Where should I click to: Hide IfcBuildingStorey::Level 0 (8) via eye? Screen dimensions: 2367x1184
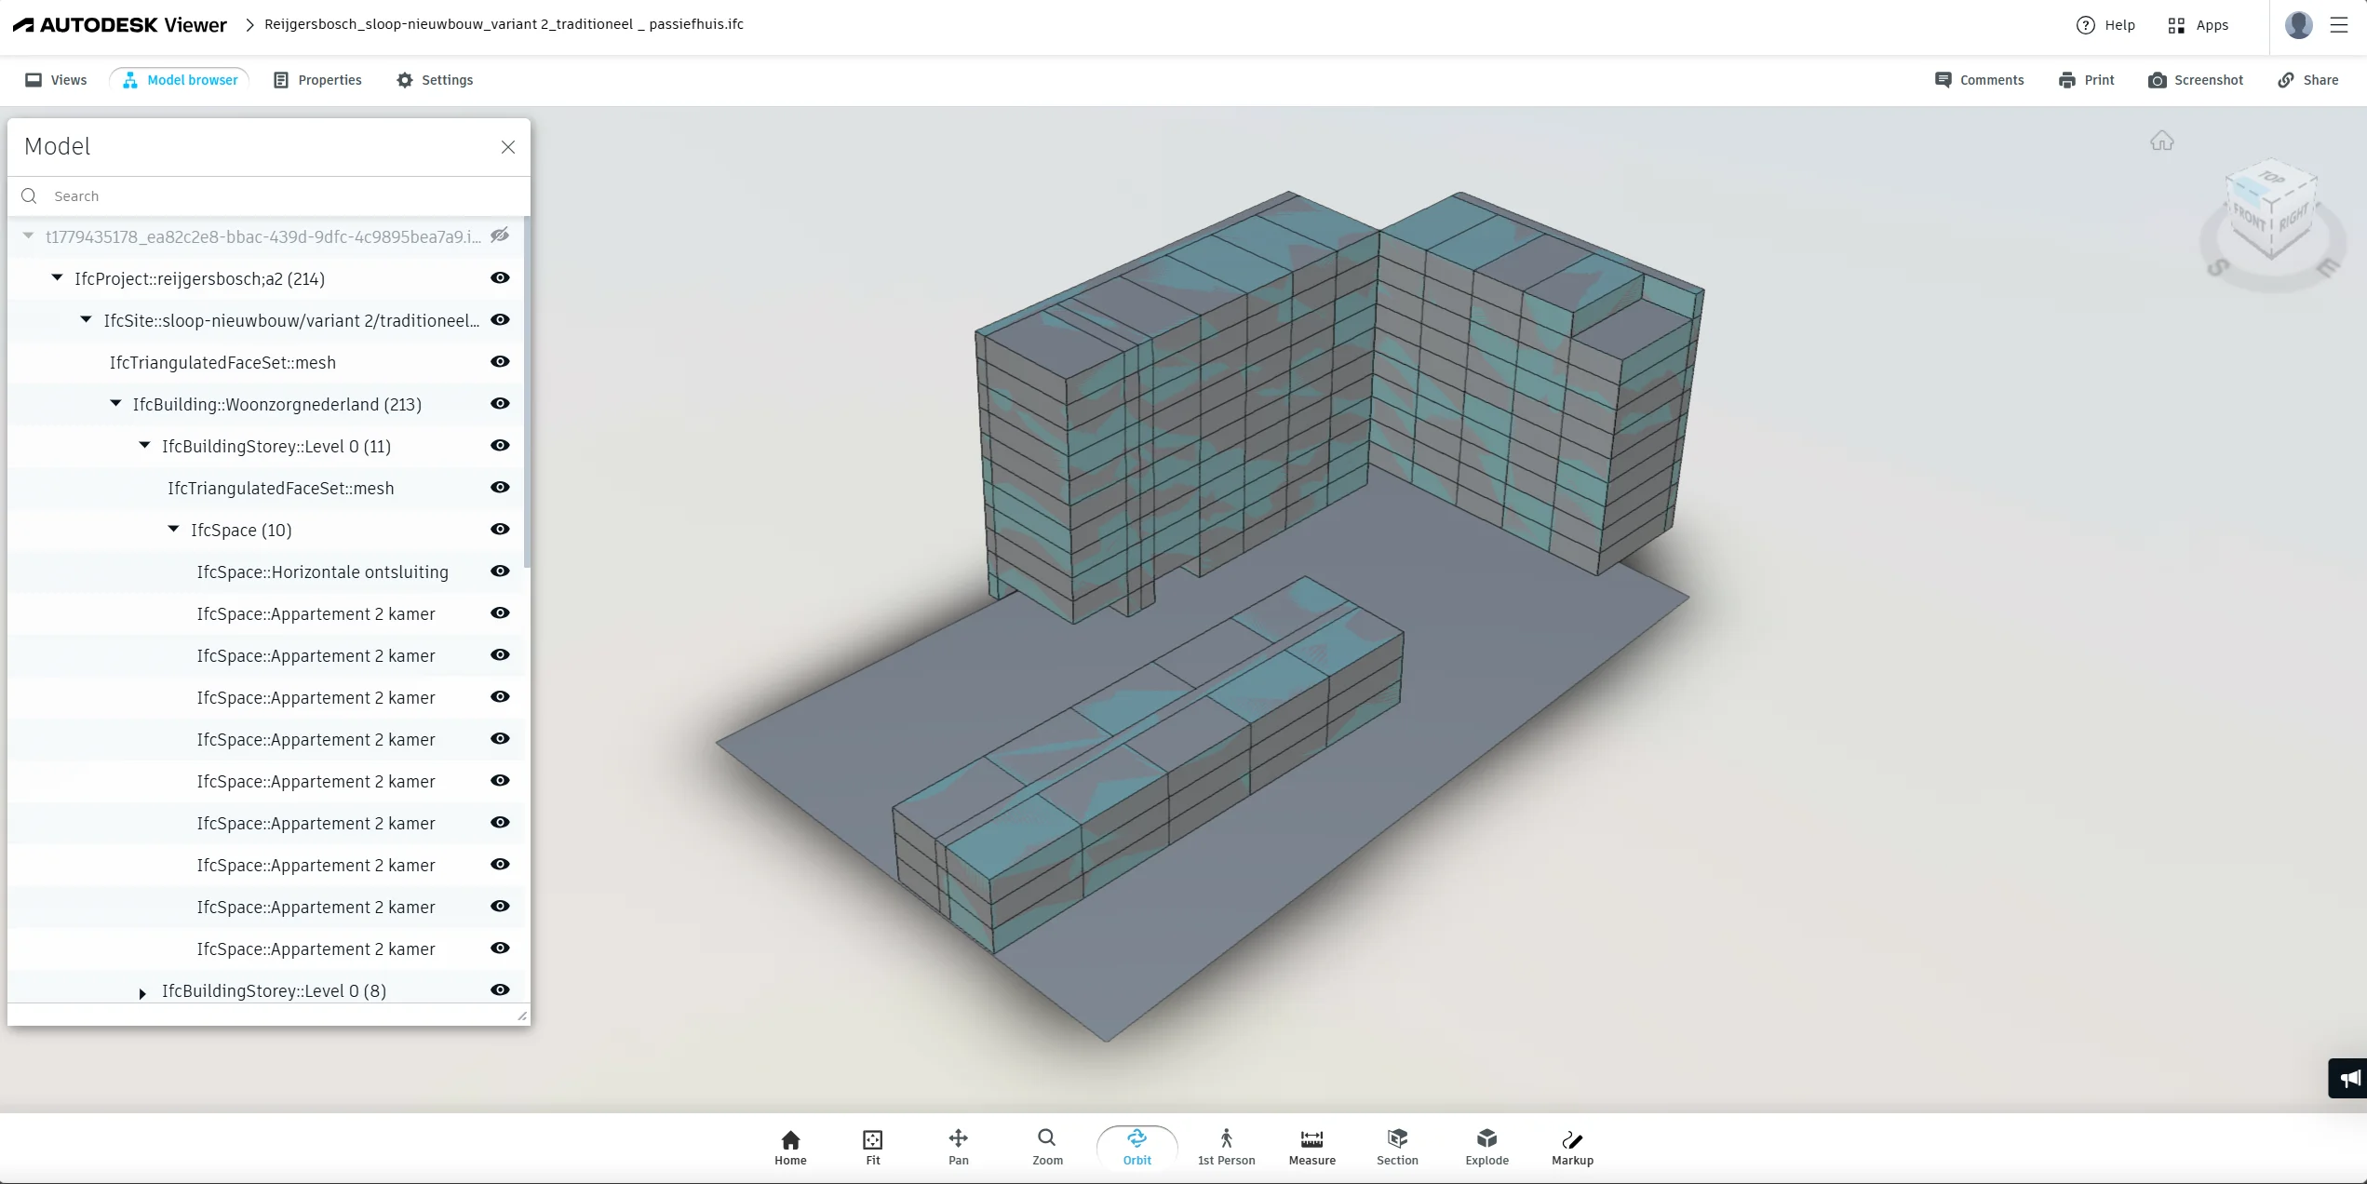click(x=500, y=989)
